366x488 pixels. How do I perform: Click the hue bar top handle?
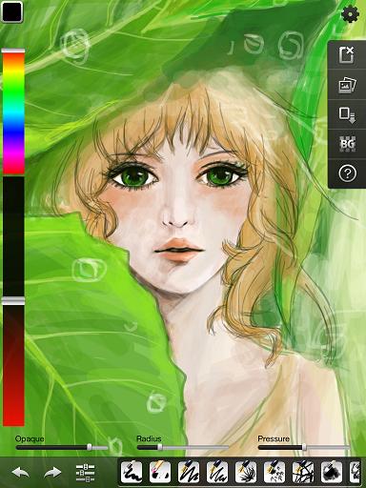point(13,51)
